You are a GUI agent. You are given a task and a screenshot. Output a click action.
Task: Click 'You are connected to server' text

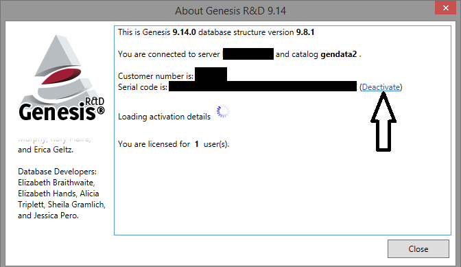[169, 54]
